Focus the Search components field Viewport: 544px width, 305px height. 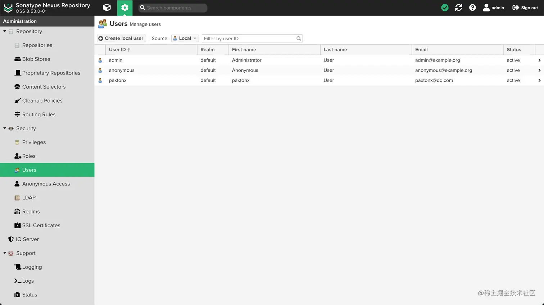173,8
